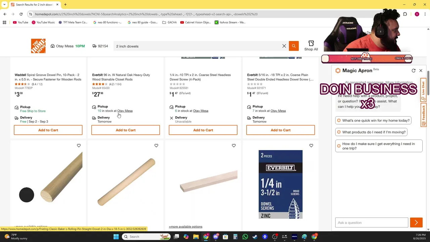Open the 92154 delivery ZIP selector
Viewport: 430px width, 242px height.
point(100,46)
